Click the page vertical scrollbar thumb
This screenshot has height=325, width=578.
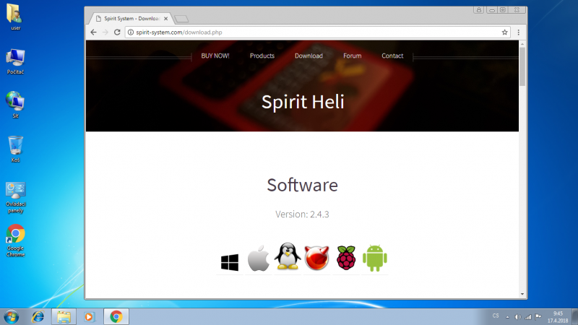click(522, 66)
